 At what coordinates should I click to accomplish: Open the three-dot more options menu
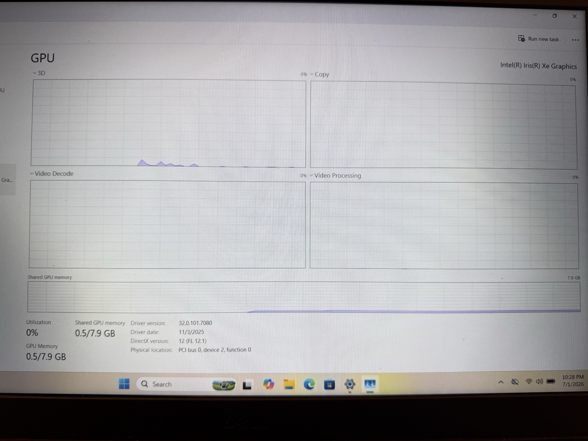(575, 40)
